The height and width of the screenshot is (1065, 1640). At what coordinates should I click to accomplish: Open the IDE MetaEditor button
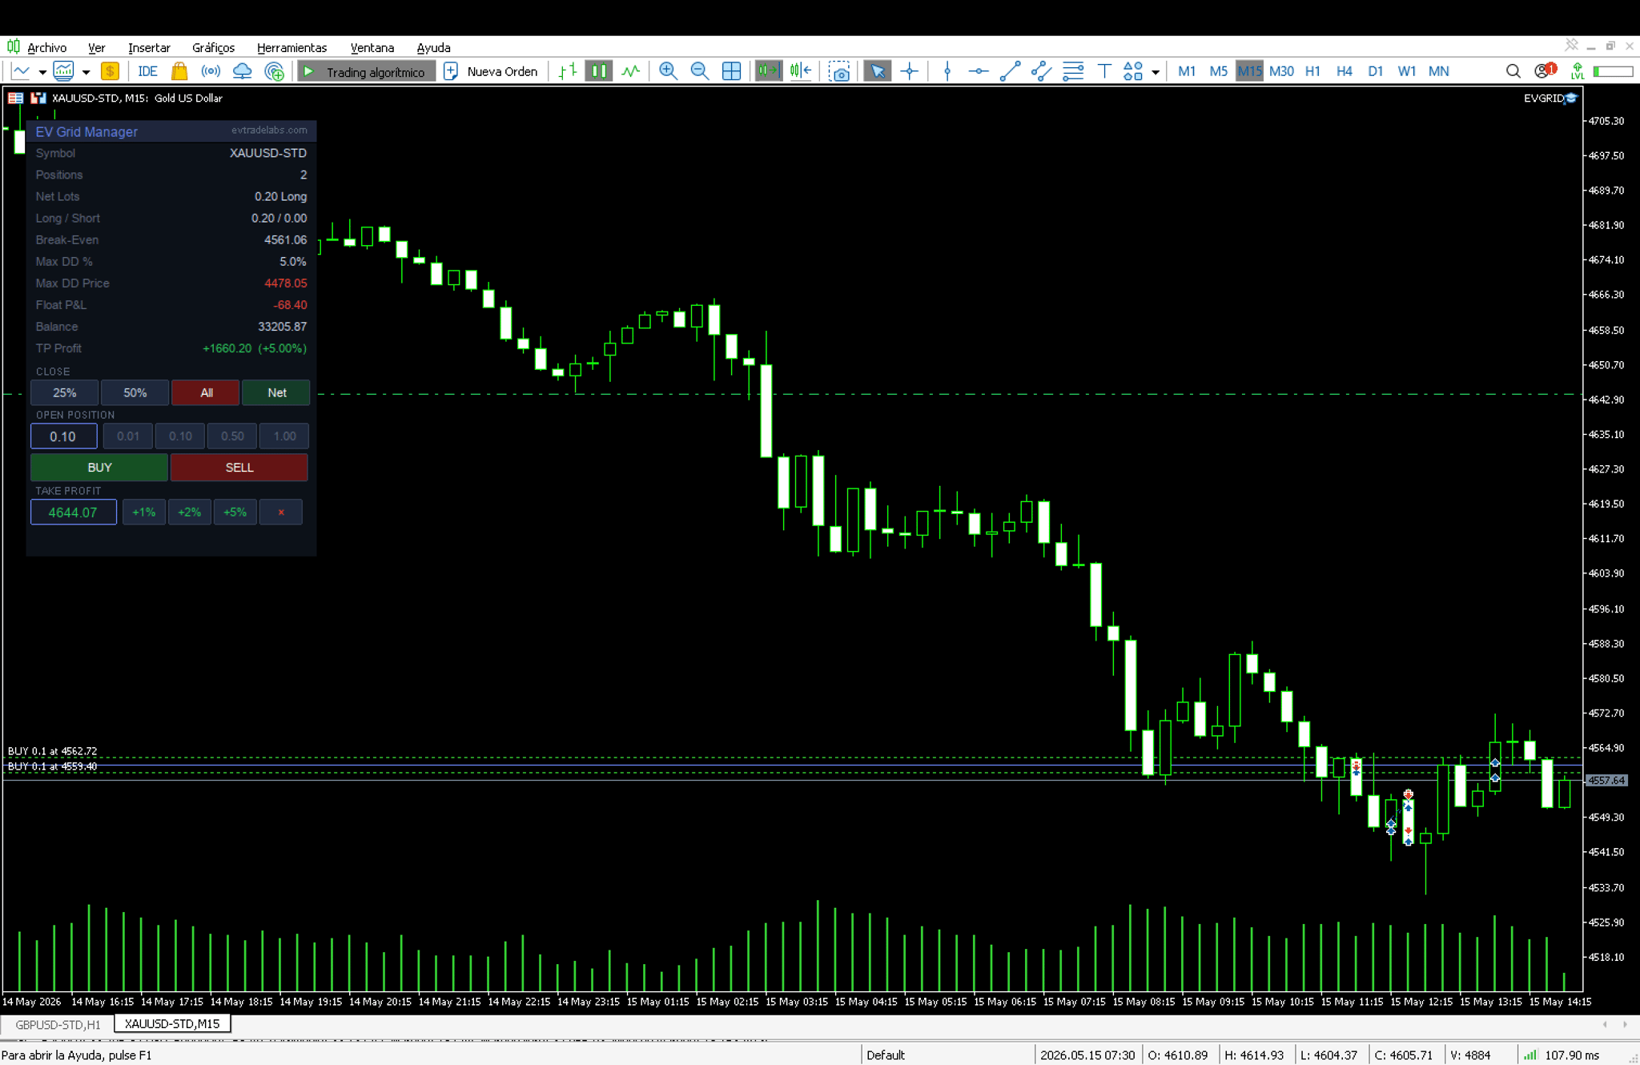tap(147, 71)
